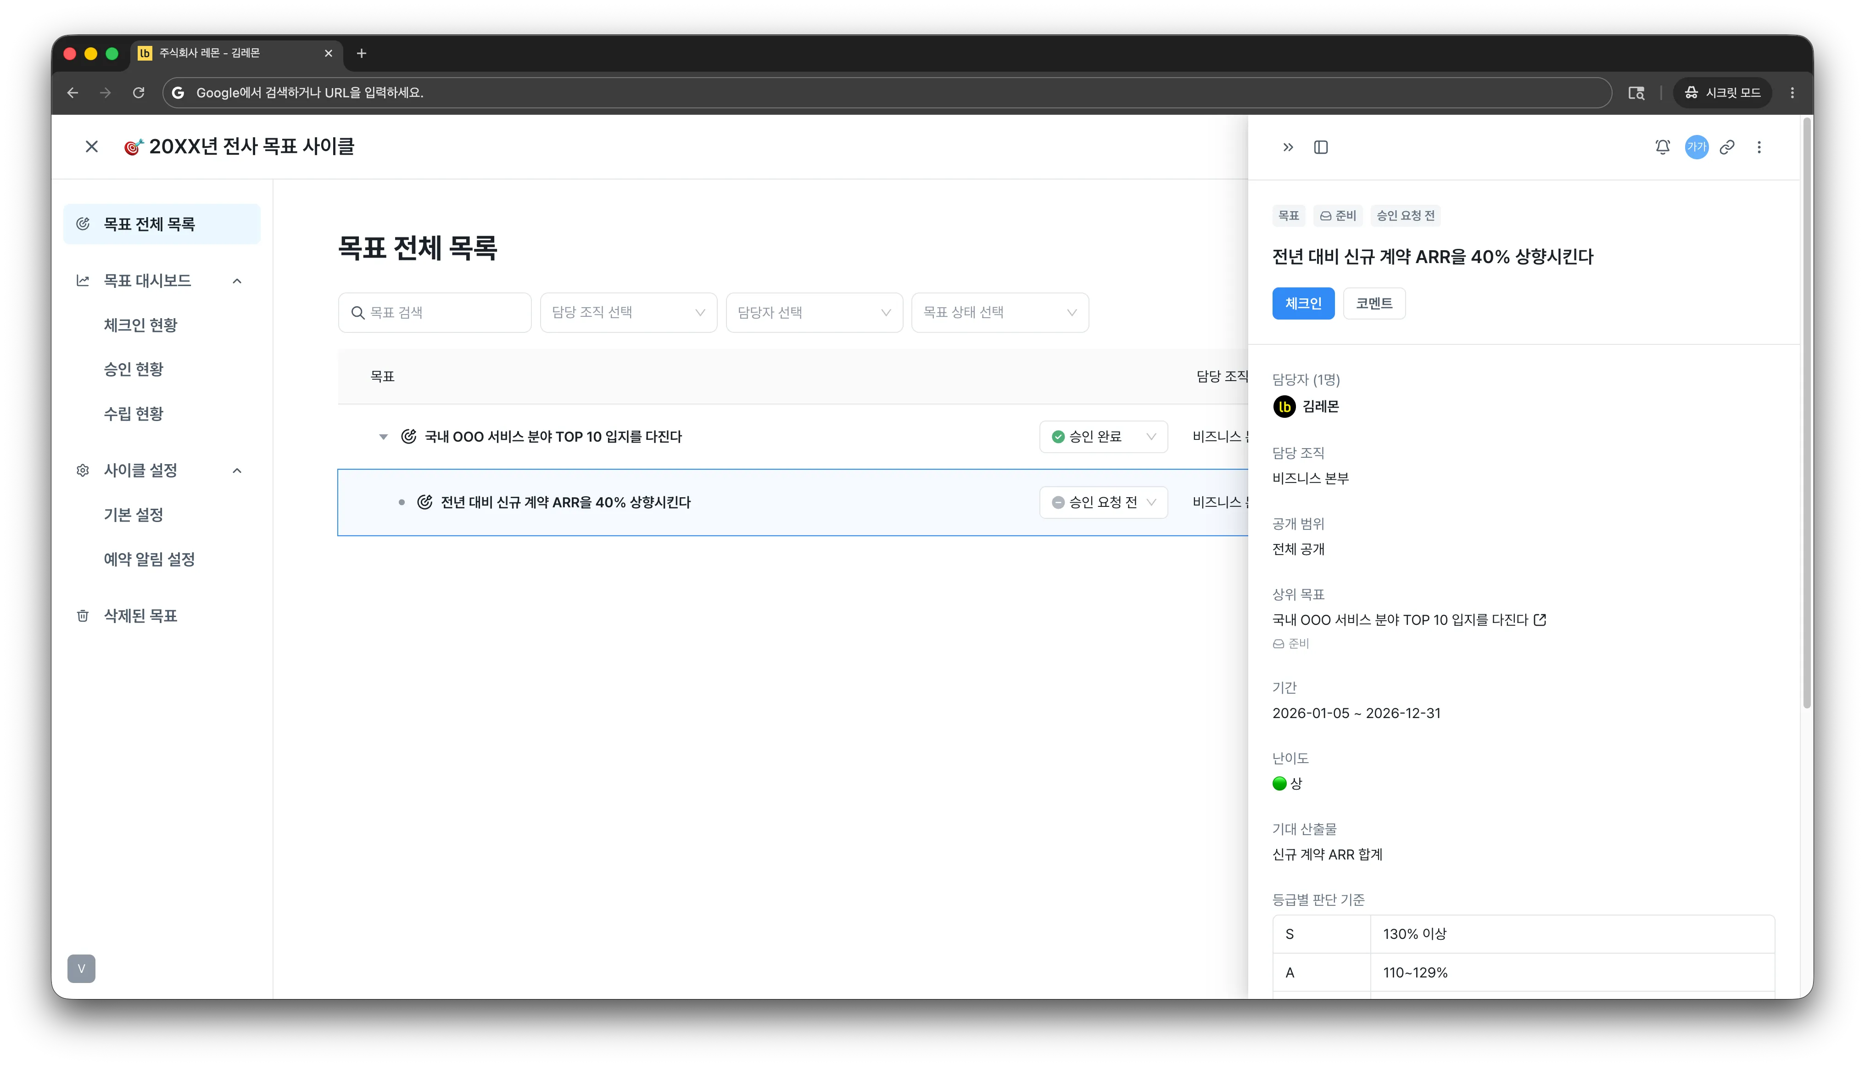
Task: Open 예약 알림 설정 sidebar item
Action: (150, 559)
